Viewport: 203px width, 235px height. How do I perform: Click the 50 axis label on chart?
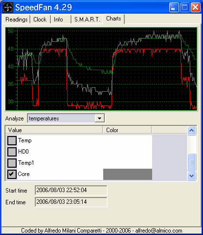click(x=11, y=31)
